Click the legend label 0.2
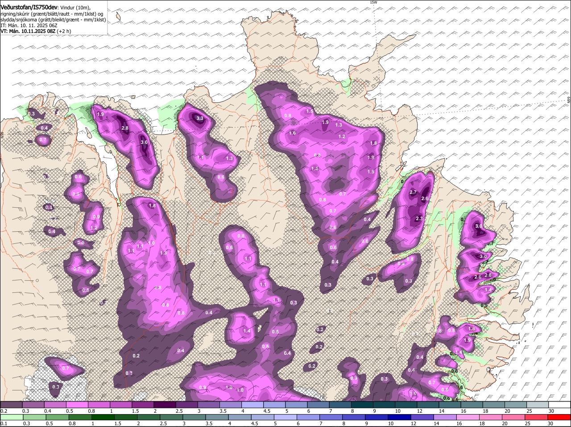Screen dimensions: 571x427 pos(4,411)
